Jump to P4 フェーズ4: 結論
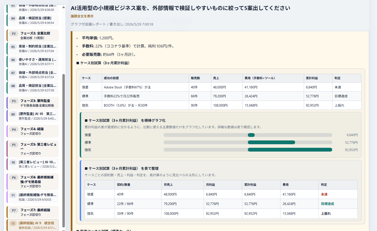The image size is (377, 231). click(33, 131)
